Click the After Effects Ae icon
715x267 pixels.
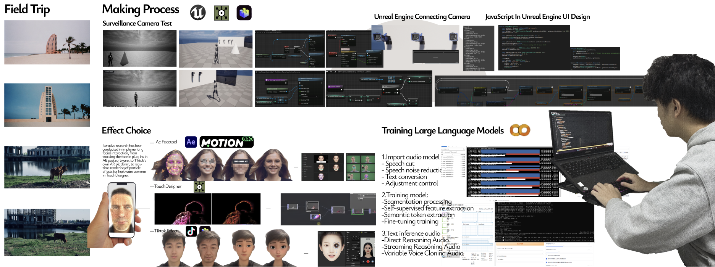(x=191, y=142)
